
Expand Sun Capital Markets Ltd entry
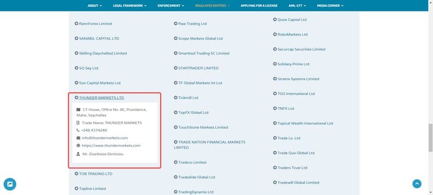point(97,83)
